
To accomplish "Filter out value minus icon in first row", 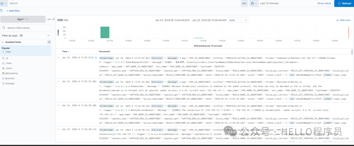I will (x=96, y=57).
